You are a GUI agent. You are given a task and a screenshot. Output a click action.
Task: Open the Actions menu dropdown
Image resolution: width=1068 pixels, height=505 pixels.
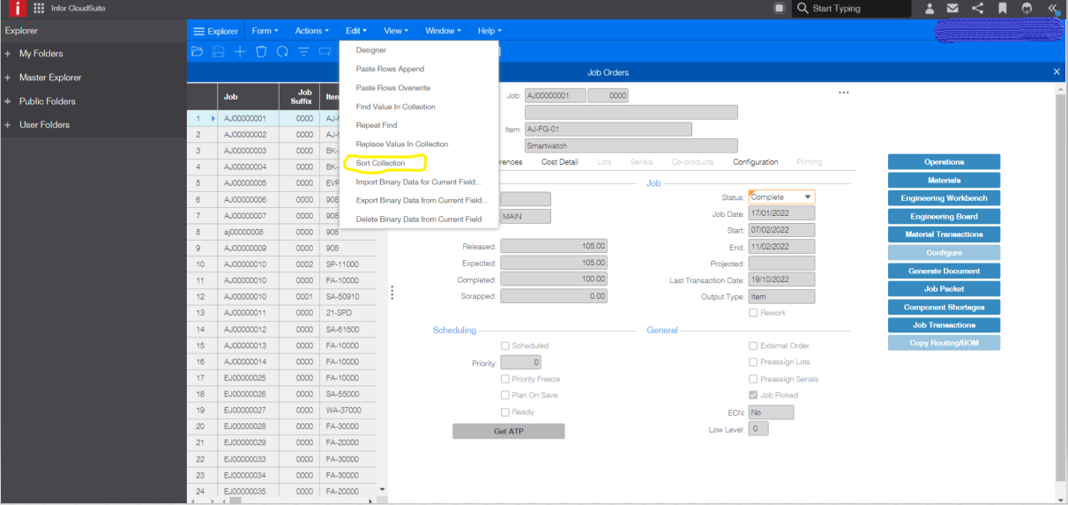tap(311, 31)
